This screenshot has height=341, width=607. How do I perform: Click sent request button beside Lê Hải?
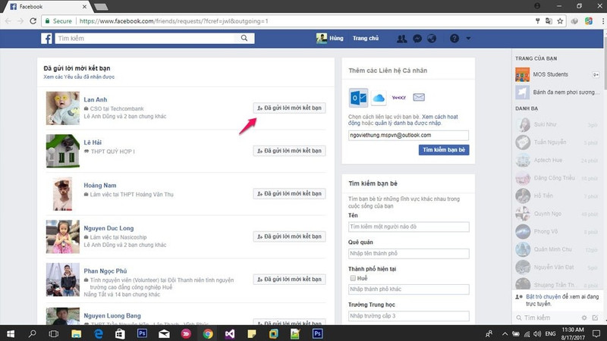290,151
